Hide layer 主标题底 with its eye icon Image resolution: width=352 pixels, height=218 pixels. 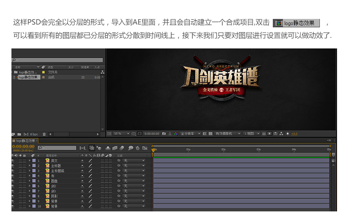click(x=13, y=170)
